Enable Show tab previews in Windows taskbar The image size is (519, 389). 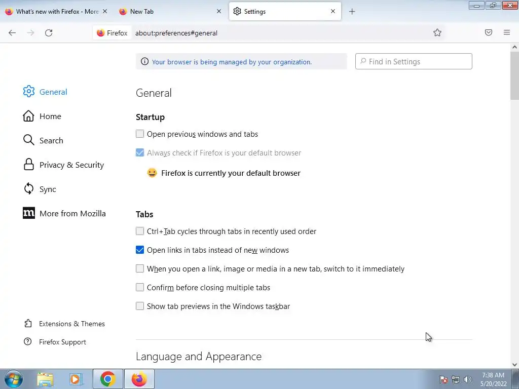[x=140, y=306]
